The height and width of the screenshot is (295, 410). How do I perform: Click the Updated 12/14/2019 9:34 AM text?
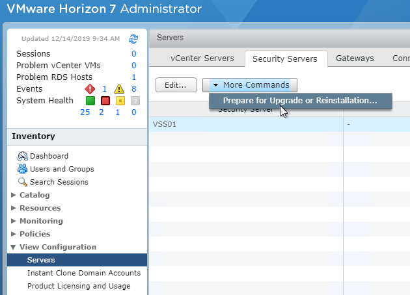pyautogui.click(x=70, y=38)
